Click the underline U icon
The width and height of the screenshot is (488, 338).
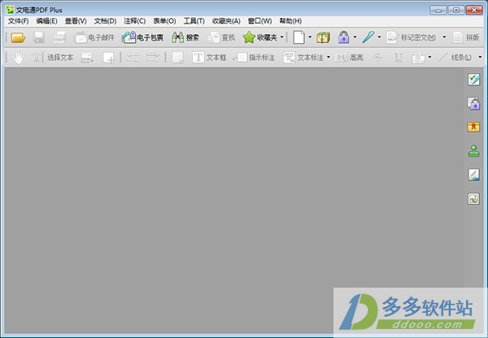click(x=399, y=58)
